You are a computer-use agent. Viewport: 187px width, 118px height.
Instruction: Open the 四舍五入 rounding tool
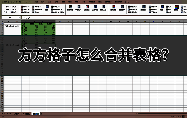55,7
